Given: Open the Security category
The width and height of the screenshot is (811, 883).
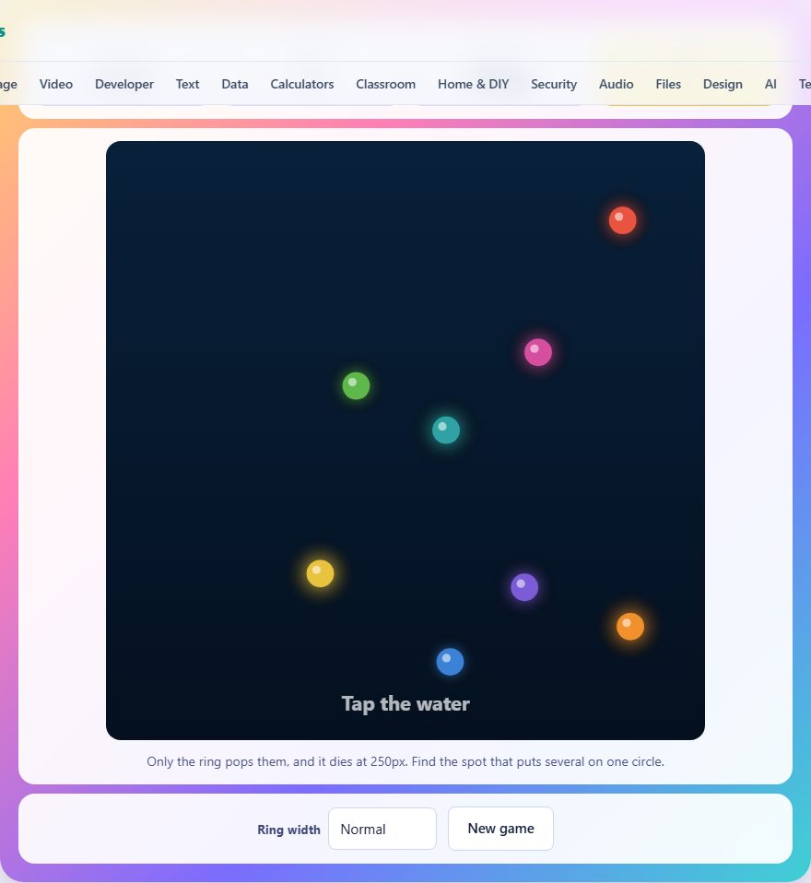Looking at the screenshot, I should (x=554, y=84).
